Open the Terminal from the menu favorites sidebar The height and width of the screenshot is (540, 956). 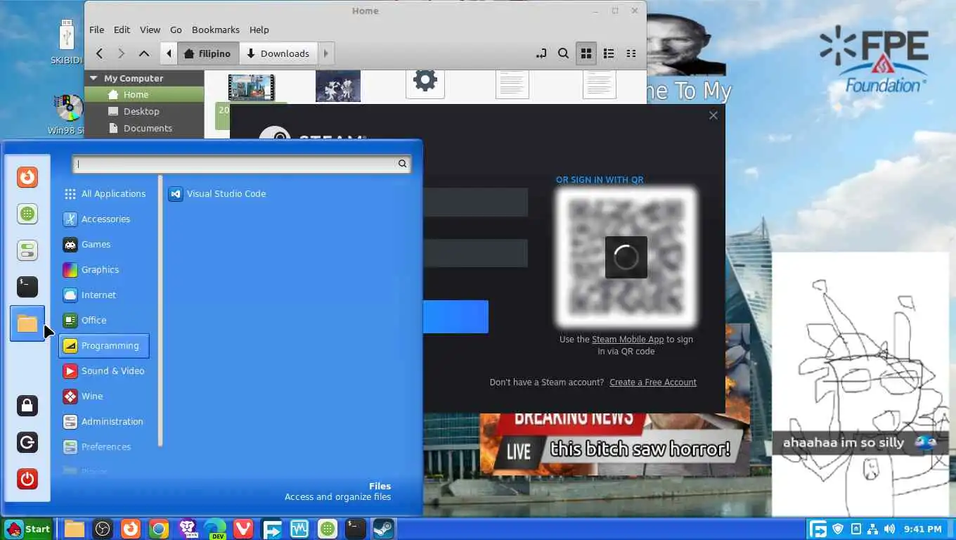coord(27,287)
